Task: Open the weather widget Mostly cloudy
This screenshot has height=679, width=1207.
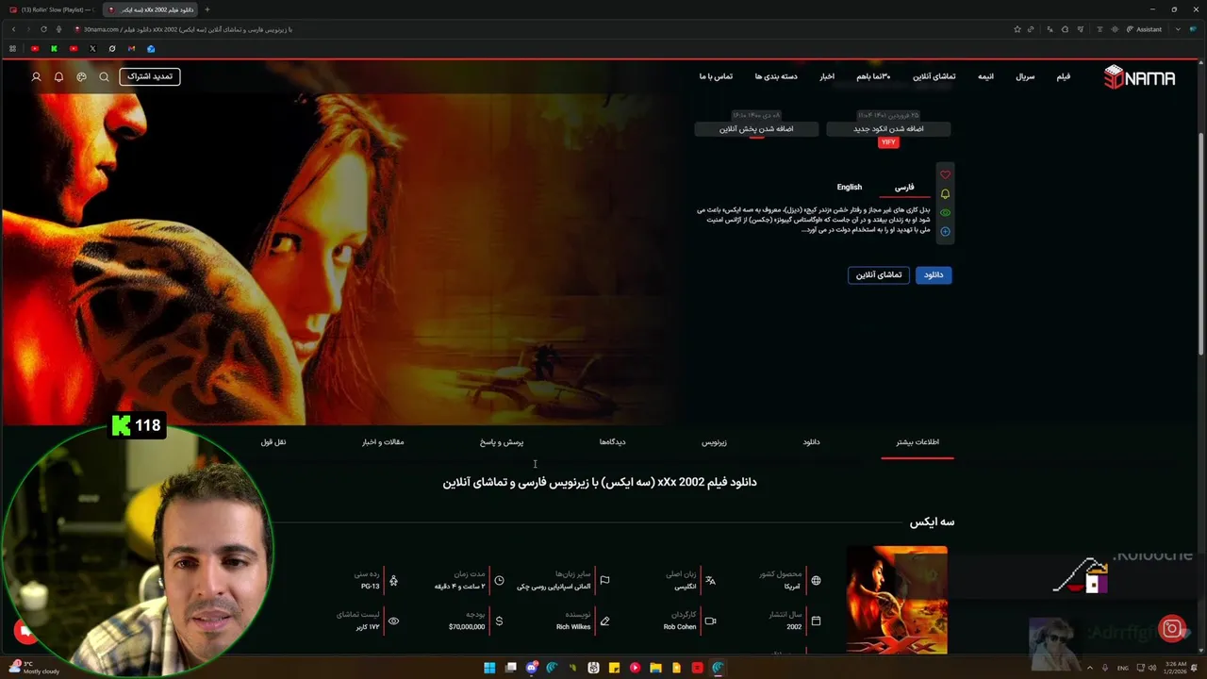Action: [x=36, y=668]
